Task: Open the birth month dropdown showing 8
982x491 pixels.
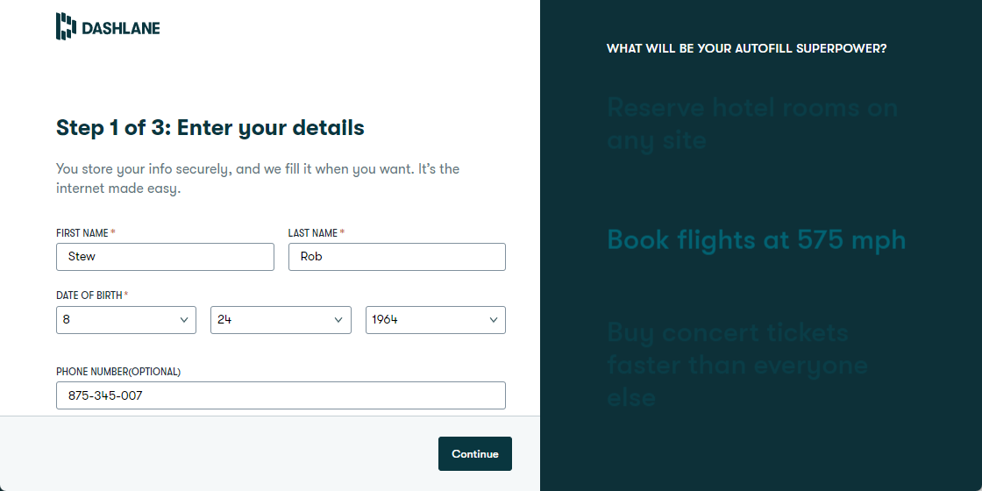Action: pos(126,320)
